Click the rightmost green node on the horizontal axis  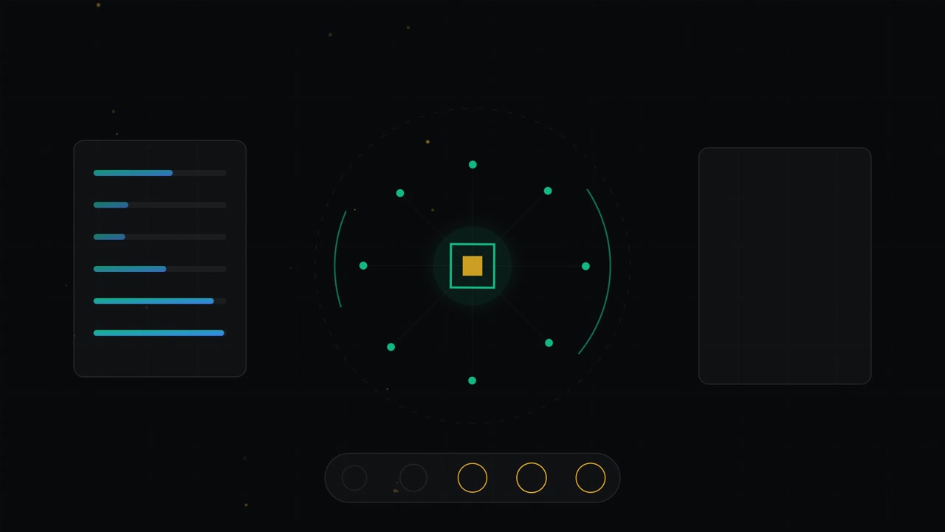(x=585, y=266)
